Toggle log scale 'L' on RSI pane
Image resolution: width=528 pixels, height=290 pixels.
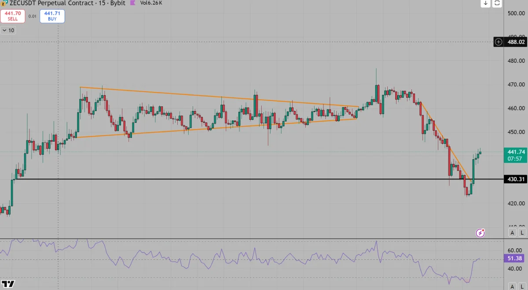pyautogui.click(x=522, y=286)
